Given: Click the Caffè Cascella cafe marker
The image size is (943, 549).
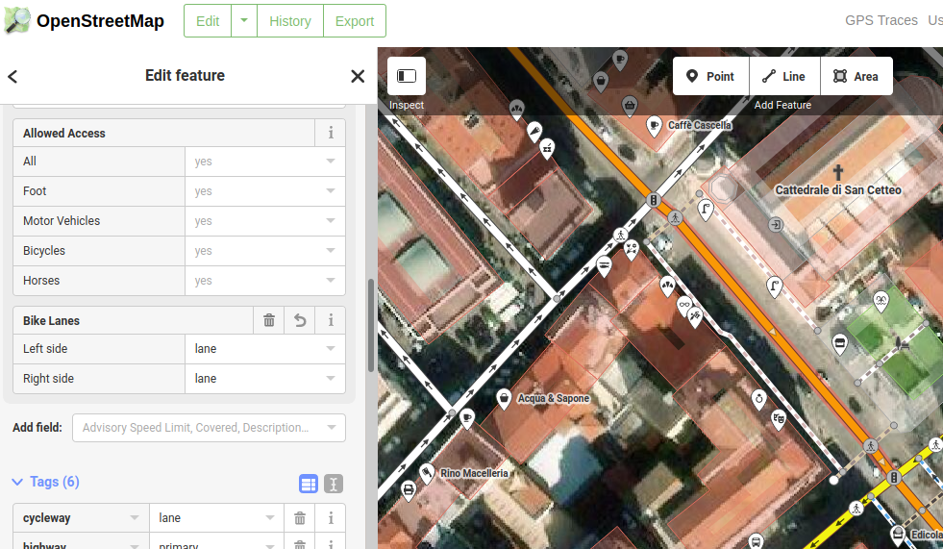Looking at the screenshot, I should tap(653, 126).
